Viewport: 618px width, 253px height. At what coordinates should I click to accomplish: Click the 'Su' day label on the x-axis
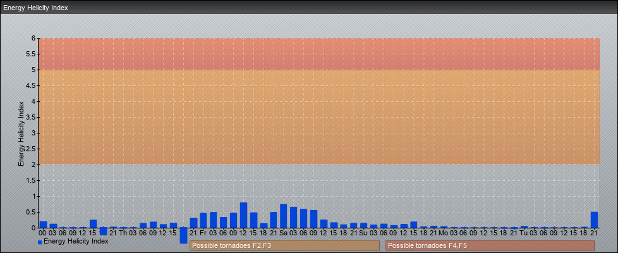click(363, 233)
